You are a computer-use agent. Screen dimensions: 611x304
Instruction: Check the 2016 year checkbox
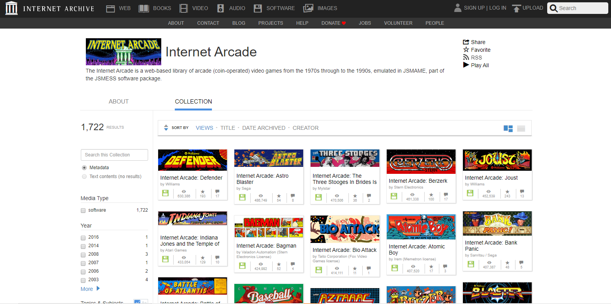[83, 238]
